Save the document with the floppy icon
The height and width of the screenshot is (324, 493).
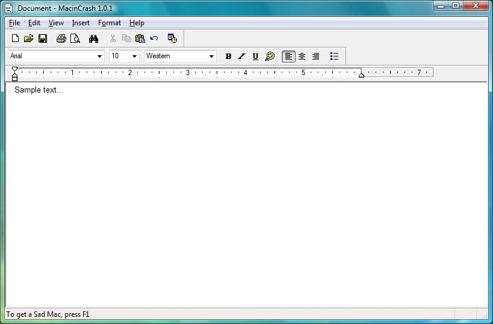(43, 38)
